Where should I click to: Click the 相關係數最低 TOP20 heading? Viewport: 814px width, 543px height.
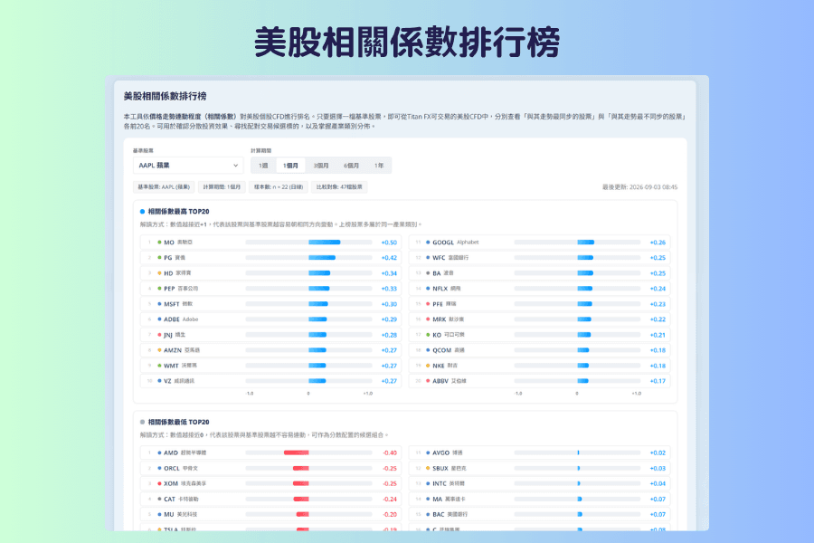tap(178, 422)
